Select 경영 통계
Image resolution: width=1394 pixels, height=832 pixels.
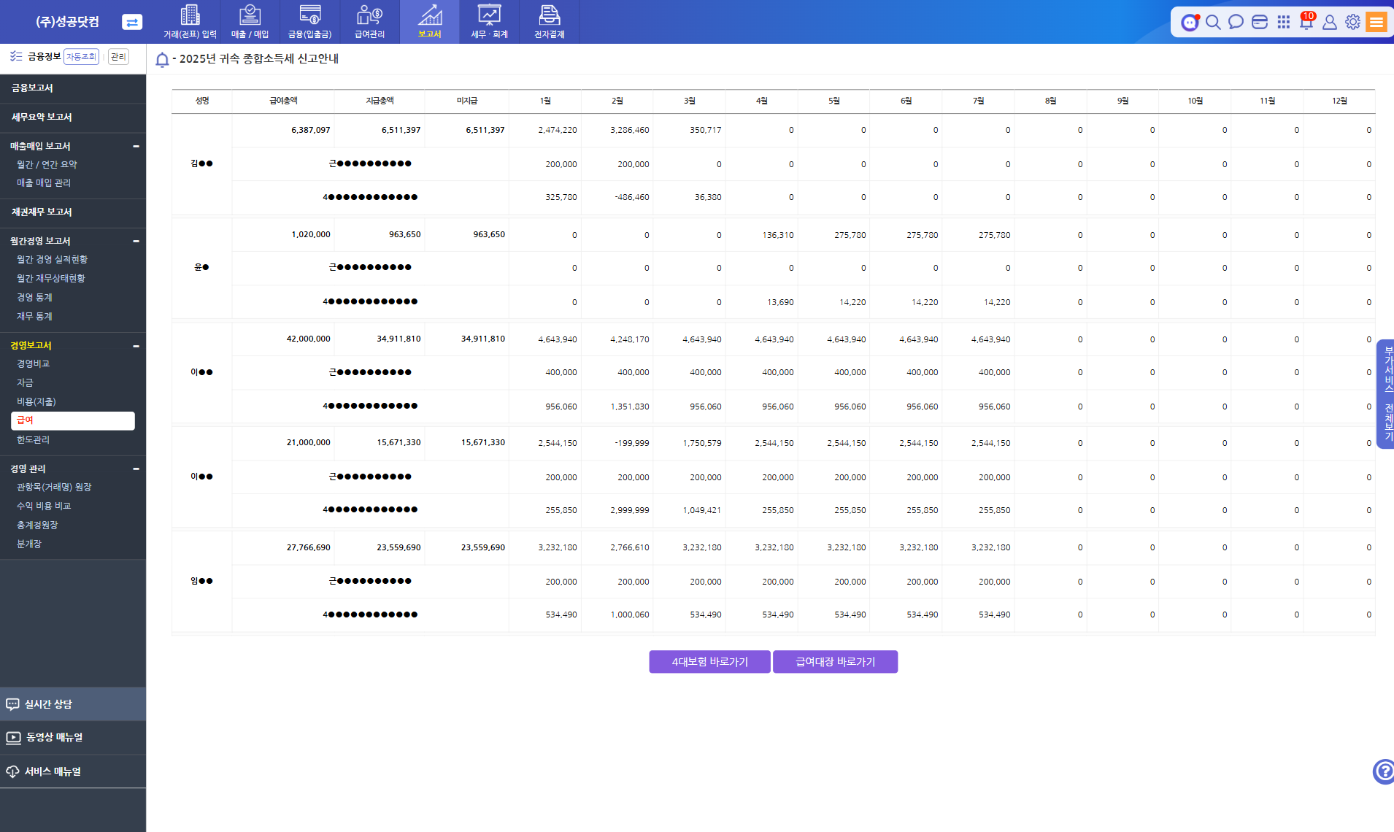pyautogui.click(x=34, y=298)
